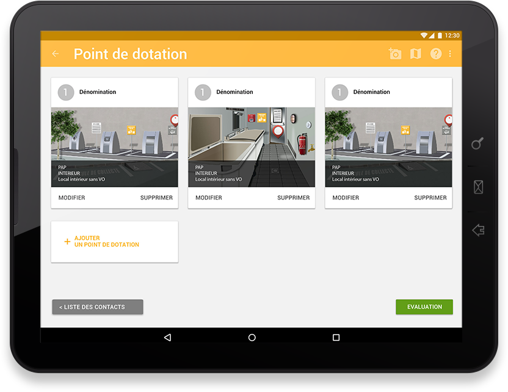Click MODIFIER on the first card
The height and width of the screenshot is (392, 508).
[x=71, y=198]
